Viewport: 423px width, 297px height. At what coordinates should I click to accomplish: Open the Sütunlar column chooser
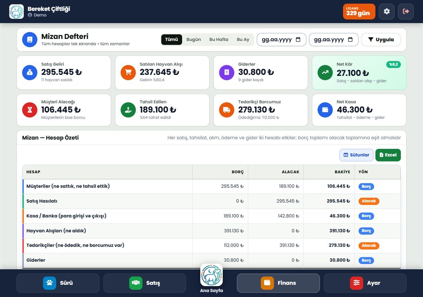point(356,155)
